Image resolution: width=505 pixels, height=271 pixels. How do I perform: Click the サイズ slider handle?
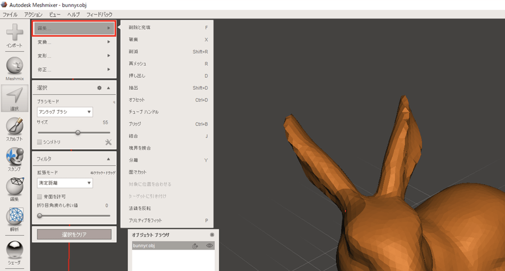[77, 133]
